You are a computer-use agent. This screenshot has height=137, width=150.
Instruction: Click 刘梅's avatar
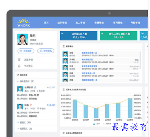pyautogui.click(x=20, y=107)
